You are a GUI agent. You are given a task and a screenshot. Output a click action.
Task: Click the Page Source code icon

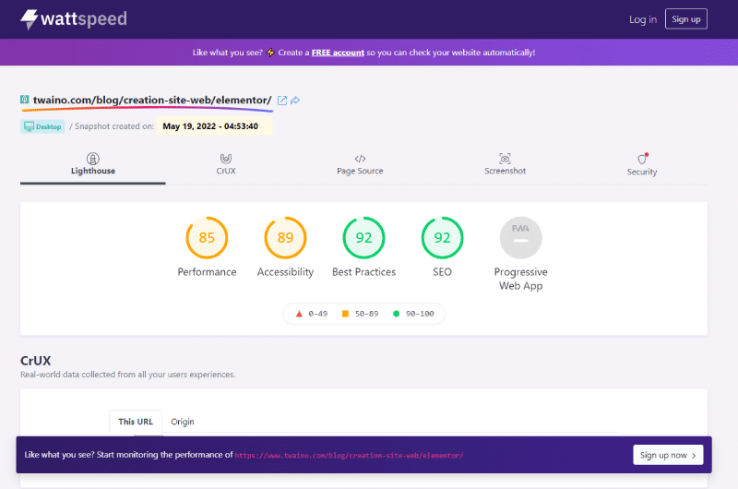click(x=360, y=159)
